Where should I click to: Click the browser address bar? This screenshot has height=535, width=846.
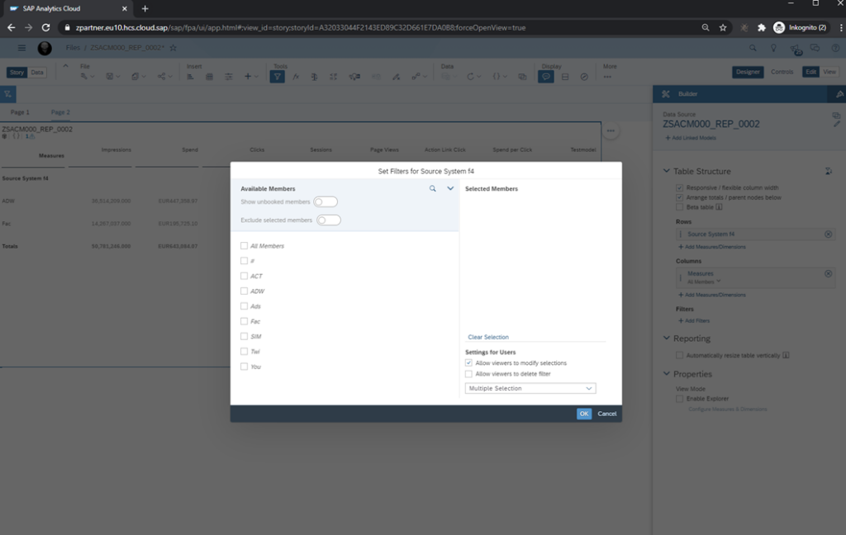[378, 27]
